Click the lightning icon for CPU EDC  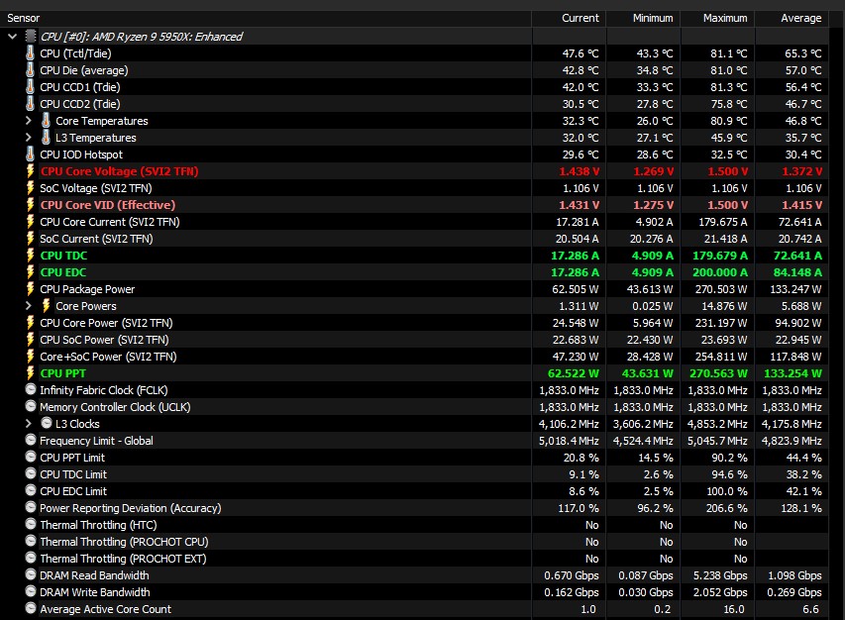coord(30,272)
